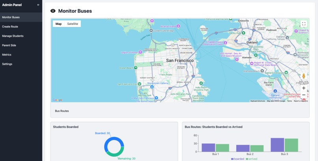Viewport: 318px width, 161px height.
Task: Click Bus Routes: Students Boarded vs Arrived title
Action: coord(213,127)
